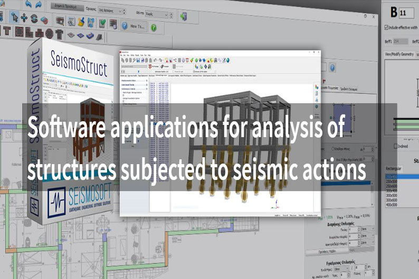
Task: Click the colored 3D view icon in SeismoStruct sidebar
Action: coord(317,87)
